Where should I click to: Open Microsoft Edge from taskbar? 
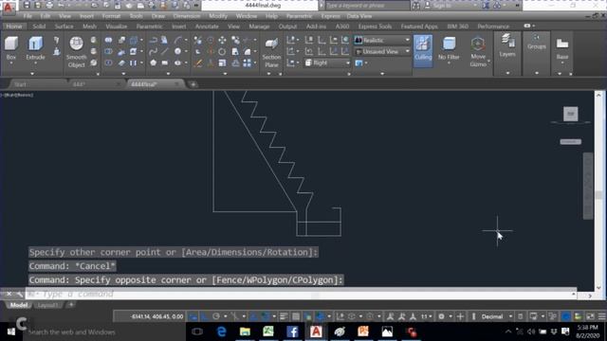[221, 332]
